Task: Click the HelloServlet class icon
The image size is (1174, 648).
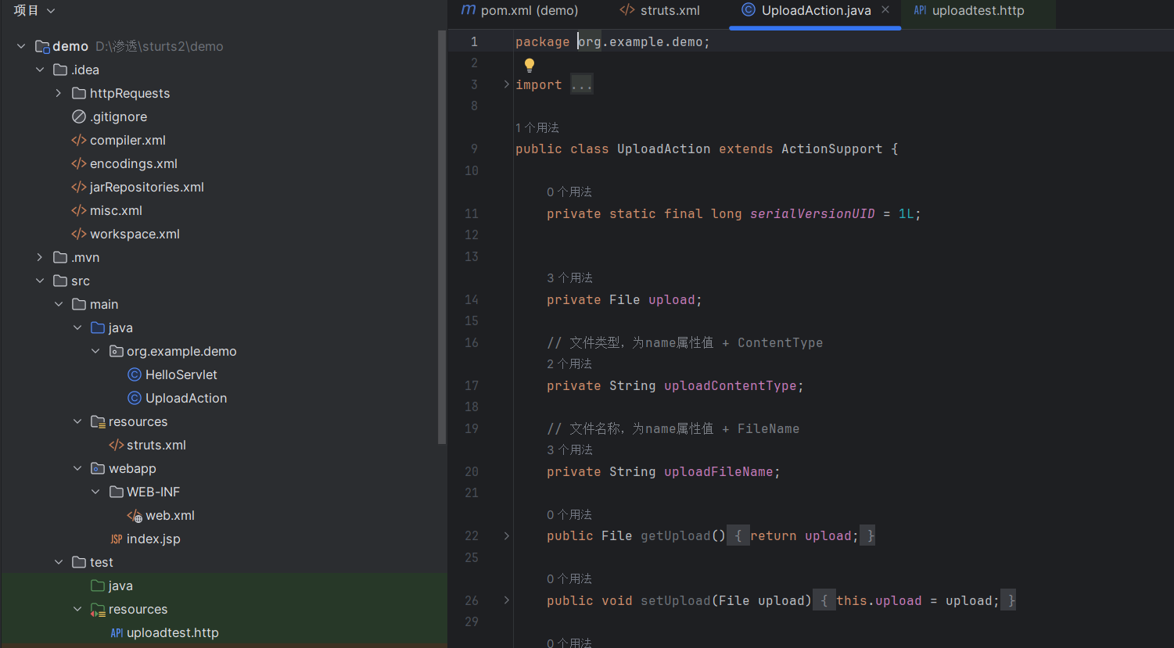Action: coord(135,374)
